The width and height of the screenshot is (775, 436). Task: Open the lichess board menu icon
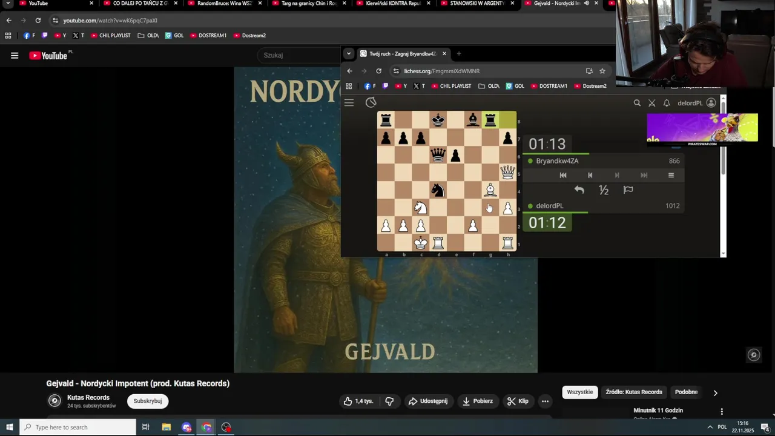click(x=671, y=175)
